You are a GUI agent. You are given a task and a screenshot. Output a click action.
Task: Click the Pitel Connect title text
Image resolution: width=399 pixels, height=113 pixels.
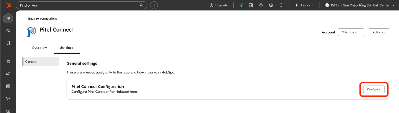tap(57, 29)
